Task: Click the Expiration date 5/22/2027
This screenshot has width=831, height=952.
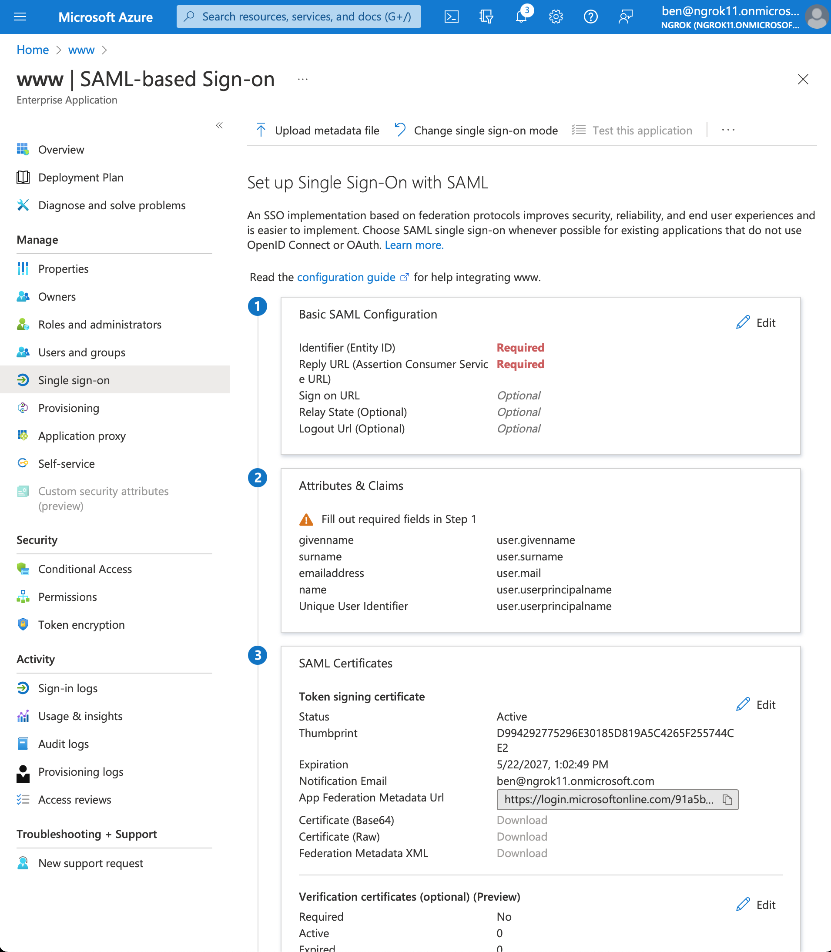Action: coord(552,764)
